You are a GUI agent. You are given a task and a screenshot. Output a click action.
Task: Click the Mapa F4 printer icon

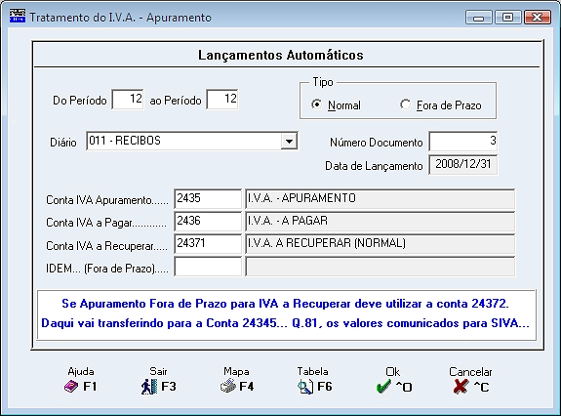pyautogui.click(x=228, y=387)
